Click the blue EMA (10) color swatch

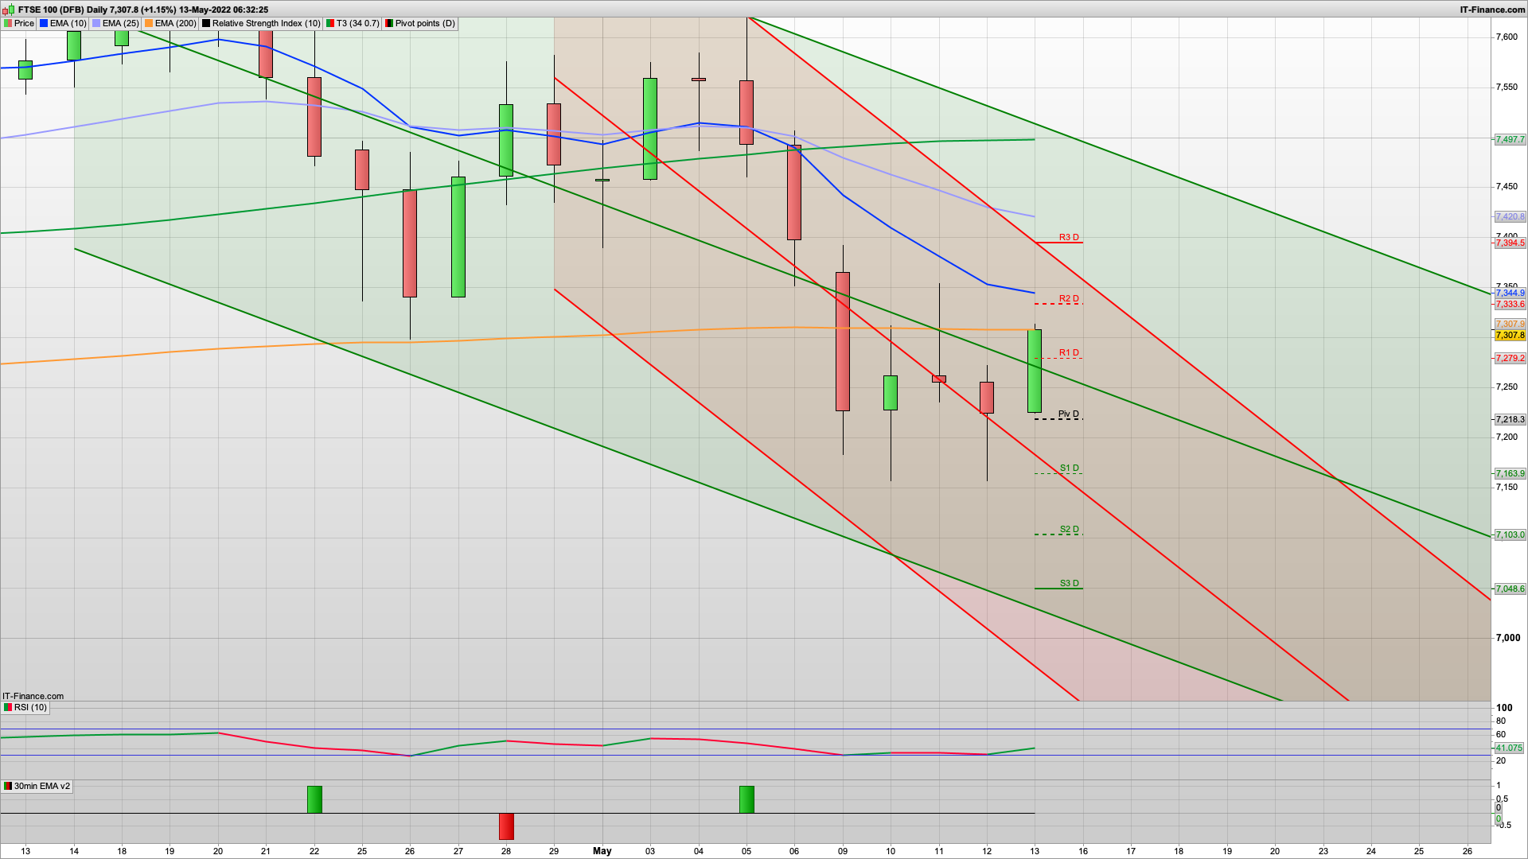click(x=44, y=24)
